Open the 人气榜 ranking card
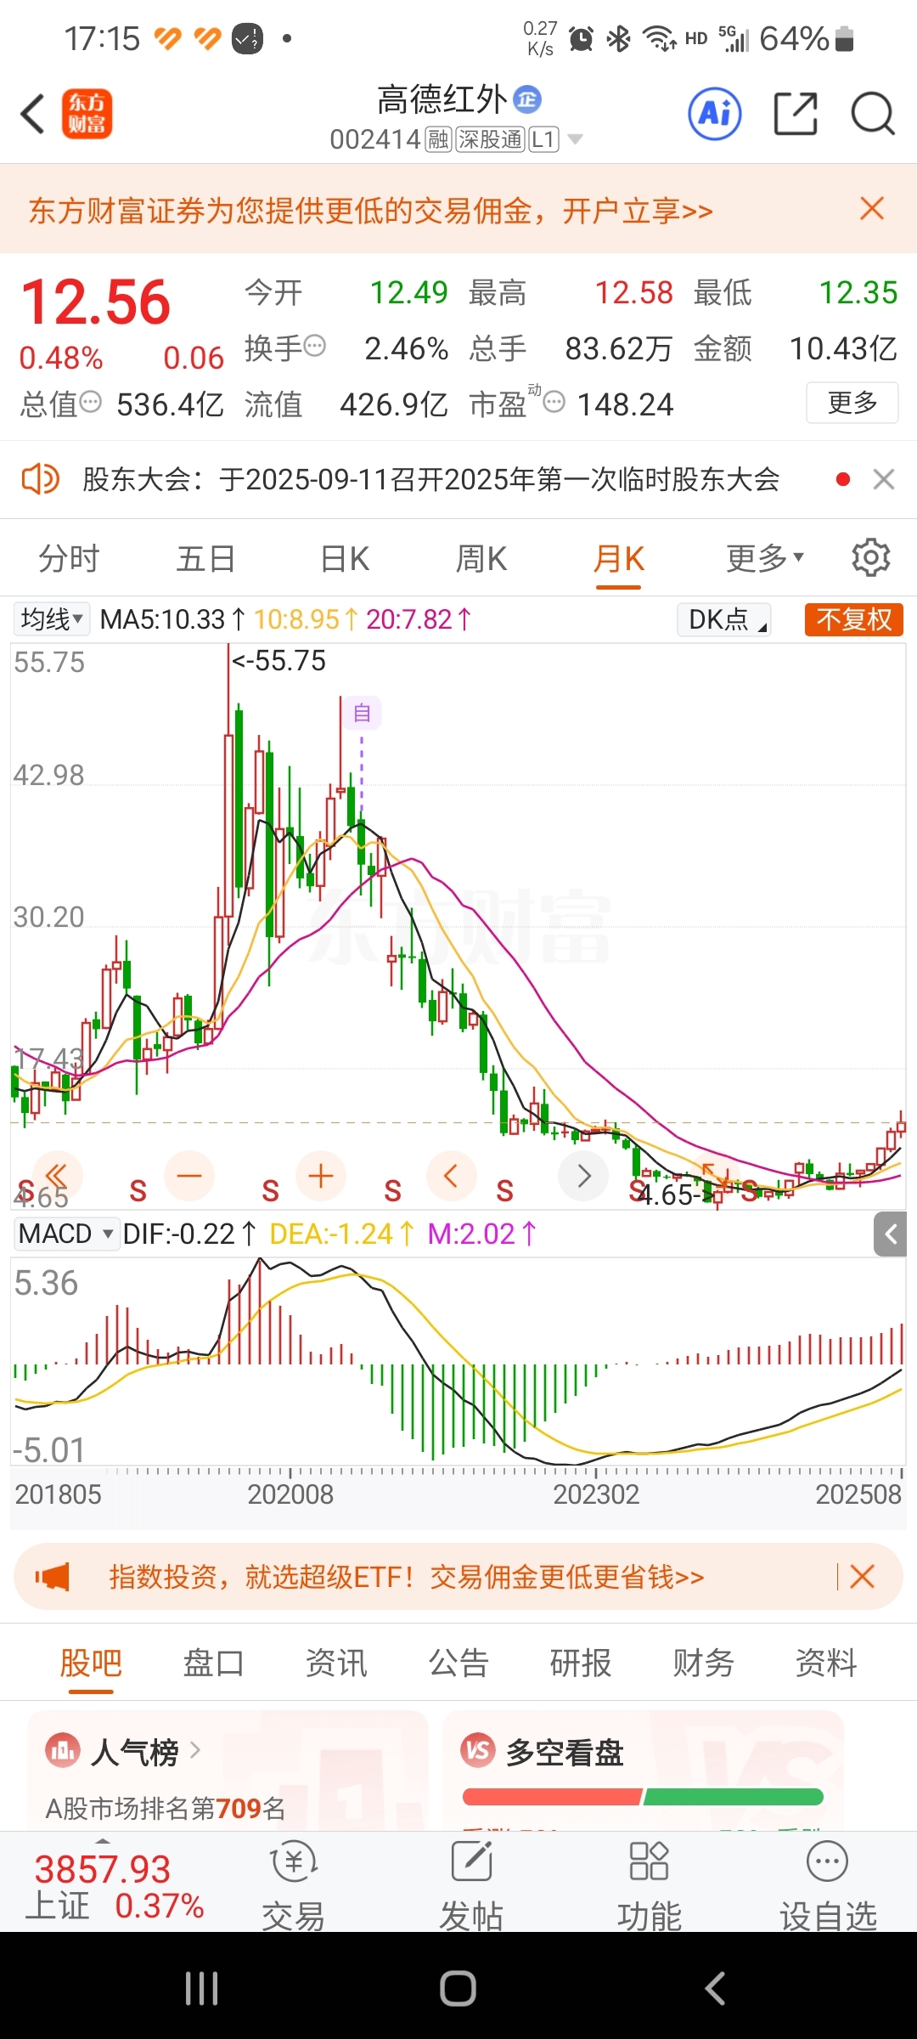Screen dimensions: 917x2039 pos(228,1771)
